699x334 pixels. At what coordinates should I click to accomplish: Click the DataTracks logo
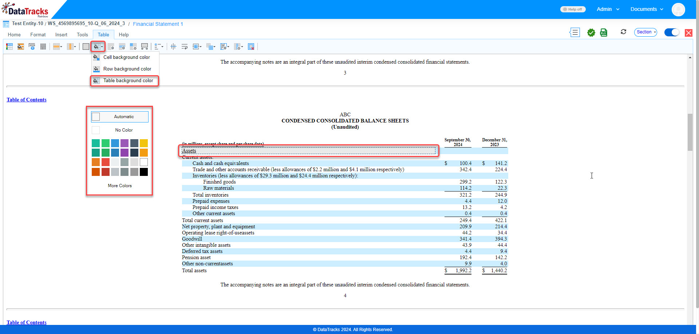(x=25, y=10)
